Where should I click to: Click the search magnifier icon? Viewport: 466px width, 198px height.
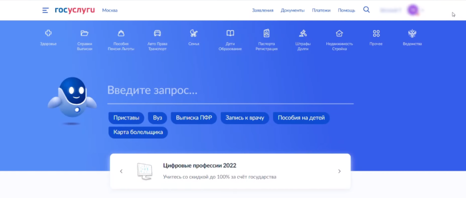tap(366, 10)
